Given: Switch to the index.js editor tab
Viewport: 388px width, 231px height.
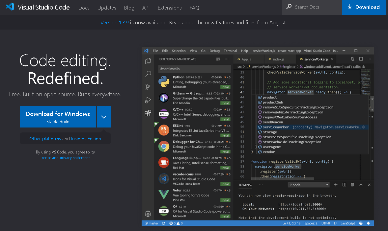Looking at the screenshot, I should 277,59.
